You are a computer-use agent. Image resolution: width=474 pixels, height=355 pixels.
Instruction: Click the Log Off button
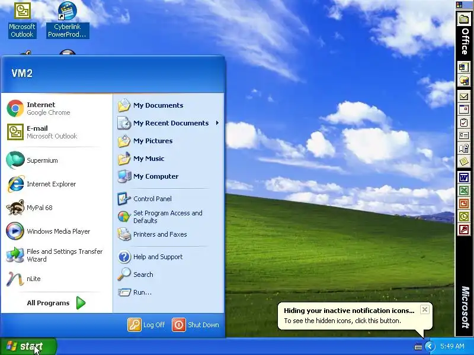pyautogui.click(x=146, y=325)
